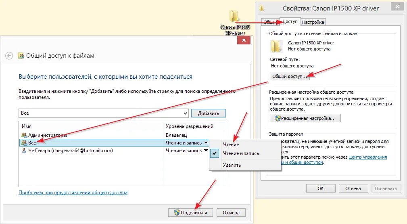Screen dimensions: 407x224
Task: Click the 'Общий доступ...' button
Action: tap(290, 76)
